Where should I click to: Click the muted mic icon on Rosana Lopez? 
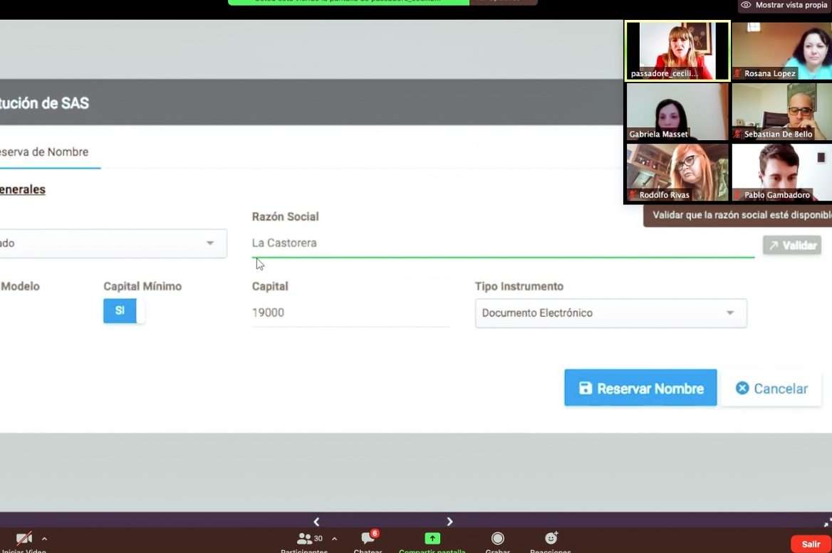[x=737, y=74]
